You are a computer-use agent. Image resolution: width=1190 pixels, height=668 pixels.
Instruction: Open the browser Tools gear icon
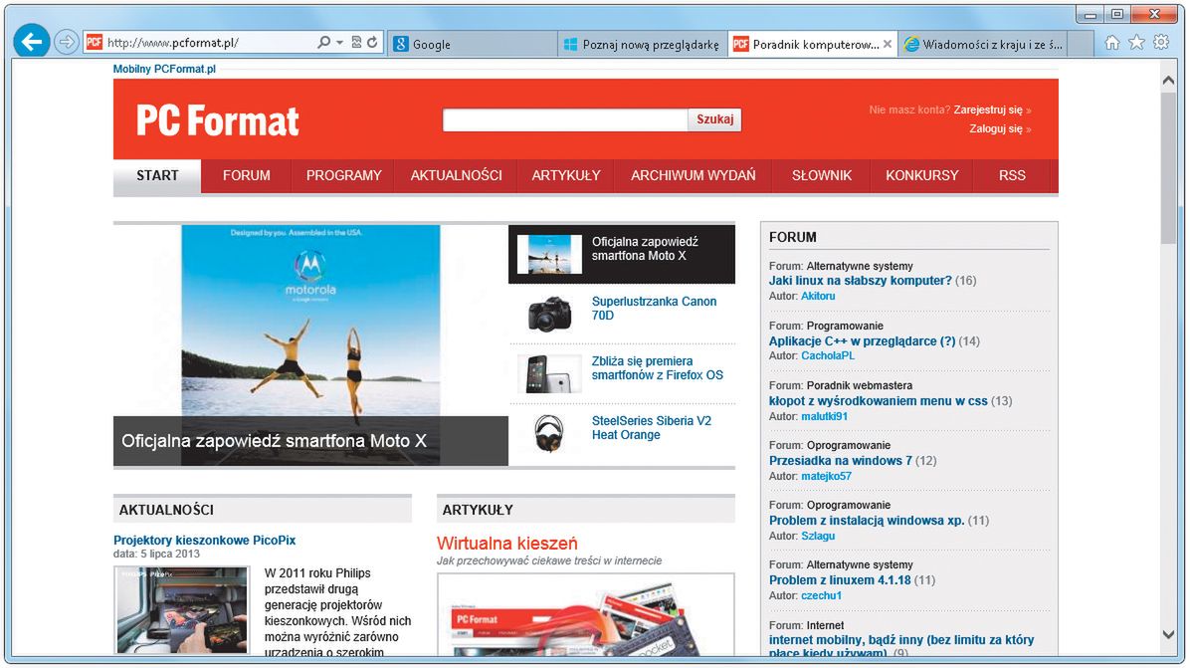tap(1161, 43)
